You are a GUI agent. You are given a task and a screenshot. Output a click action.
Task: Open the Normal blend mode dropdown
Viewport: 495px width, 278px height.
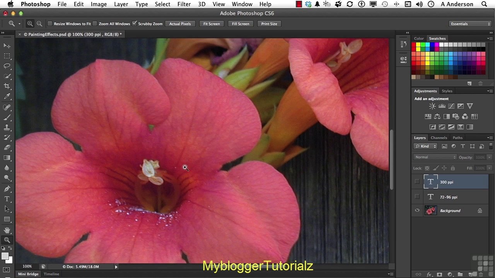point(435,157)
